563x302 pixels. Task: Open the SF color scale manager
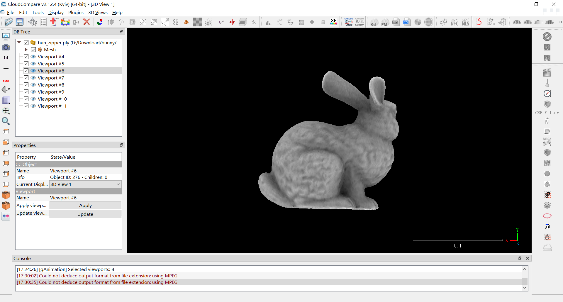(x=334, y=22)
